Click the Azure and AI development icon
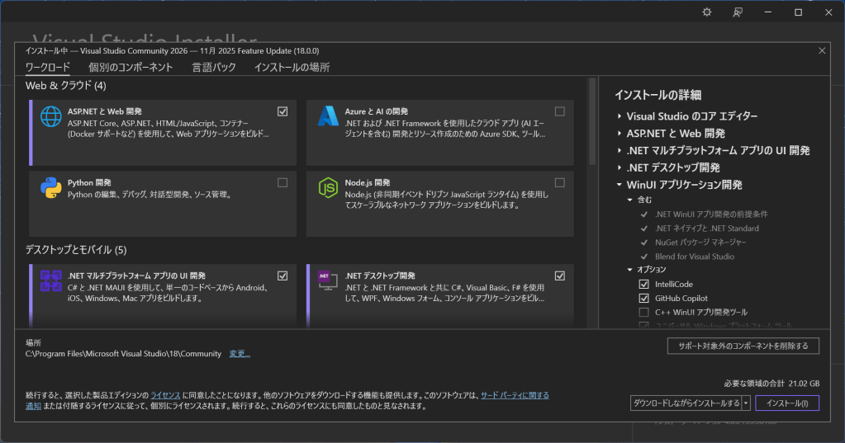Viewport: 845px width, 443px height. click(x=328, y=116)
